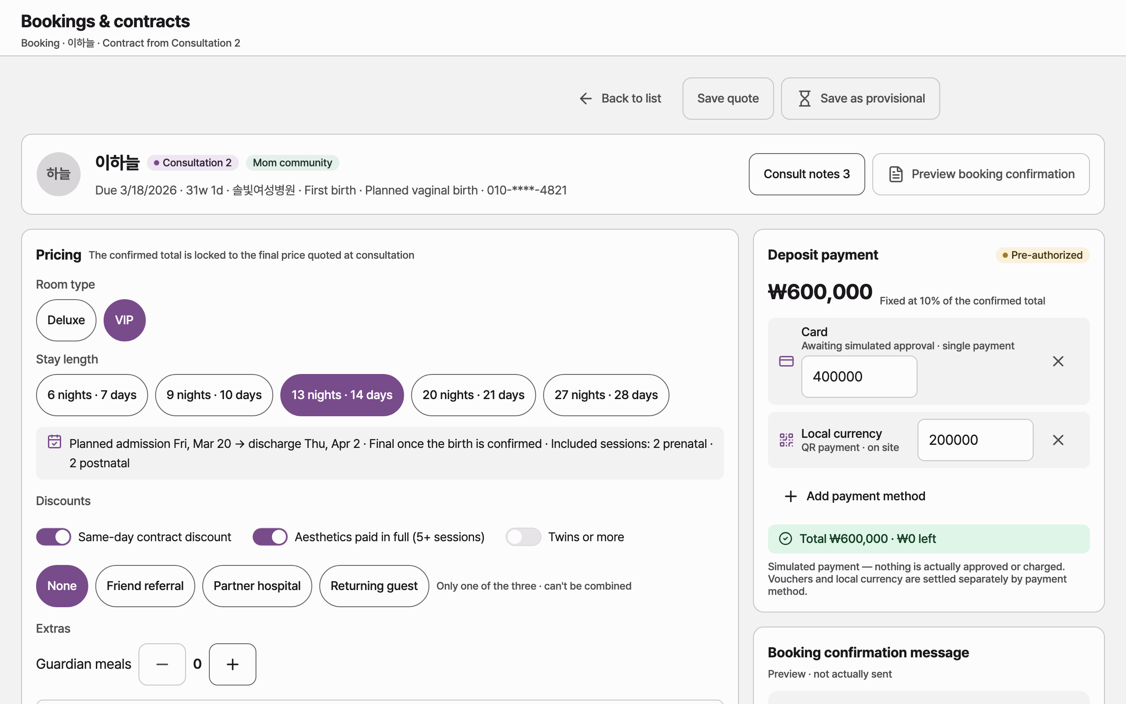The image size is (1126, 704).
Task: Select the VIP room type
Action: coord(124,320)
